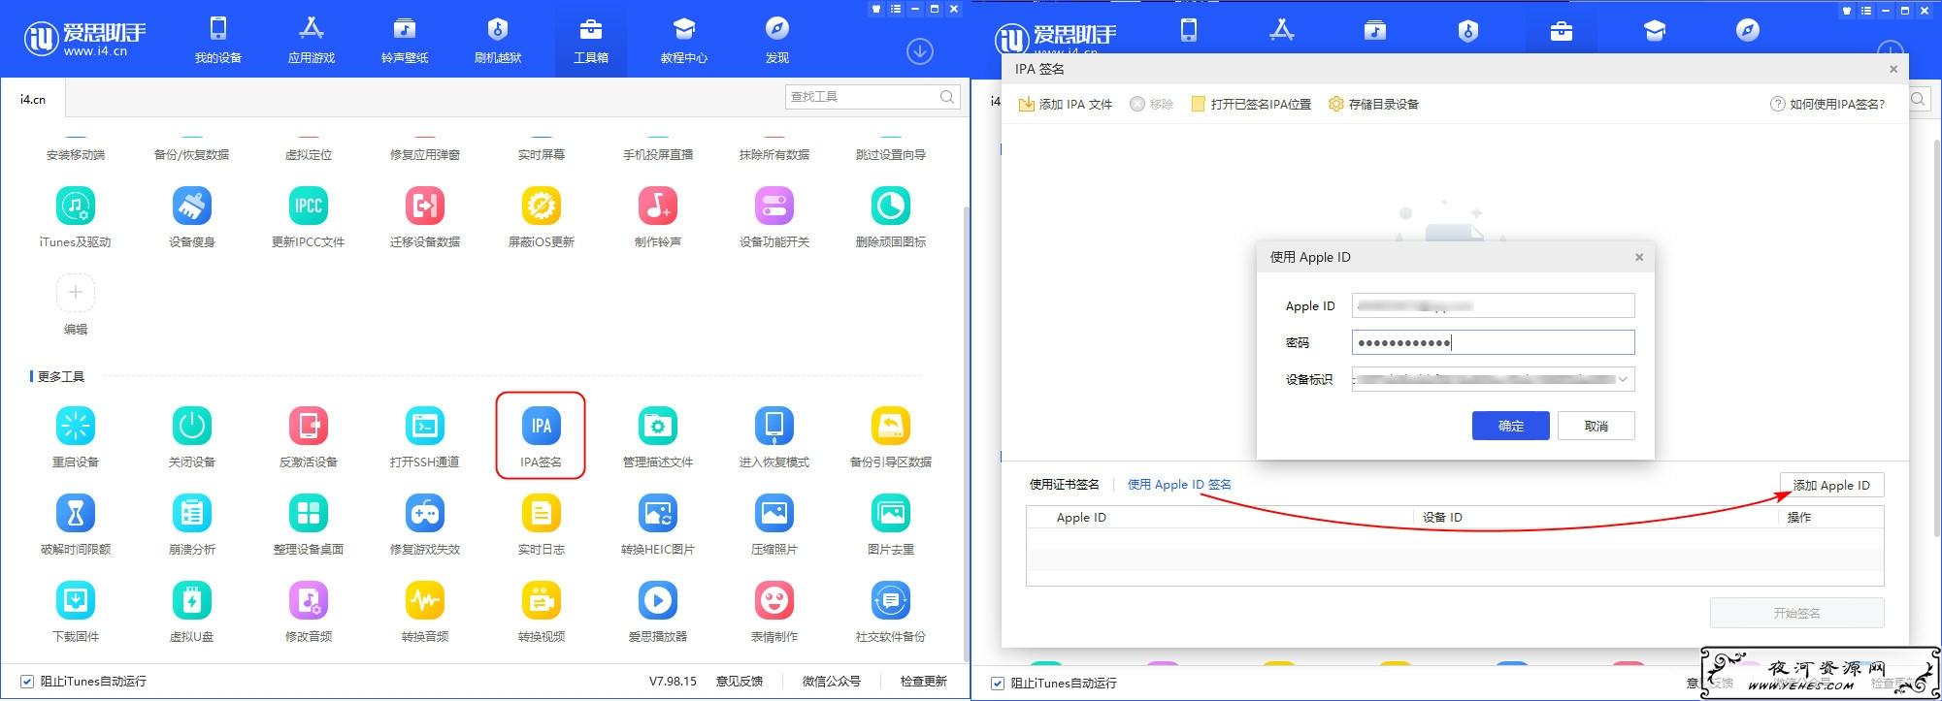Open the 反激活设备 tool

pos(309,426)
